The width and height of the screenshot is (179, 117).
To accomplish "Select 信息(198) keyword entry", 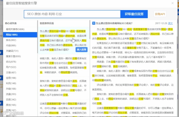I will pos(20,78).
